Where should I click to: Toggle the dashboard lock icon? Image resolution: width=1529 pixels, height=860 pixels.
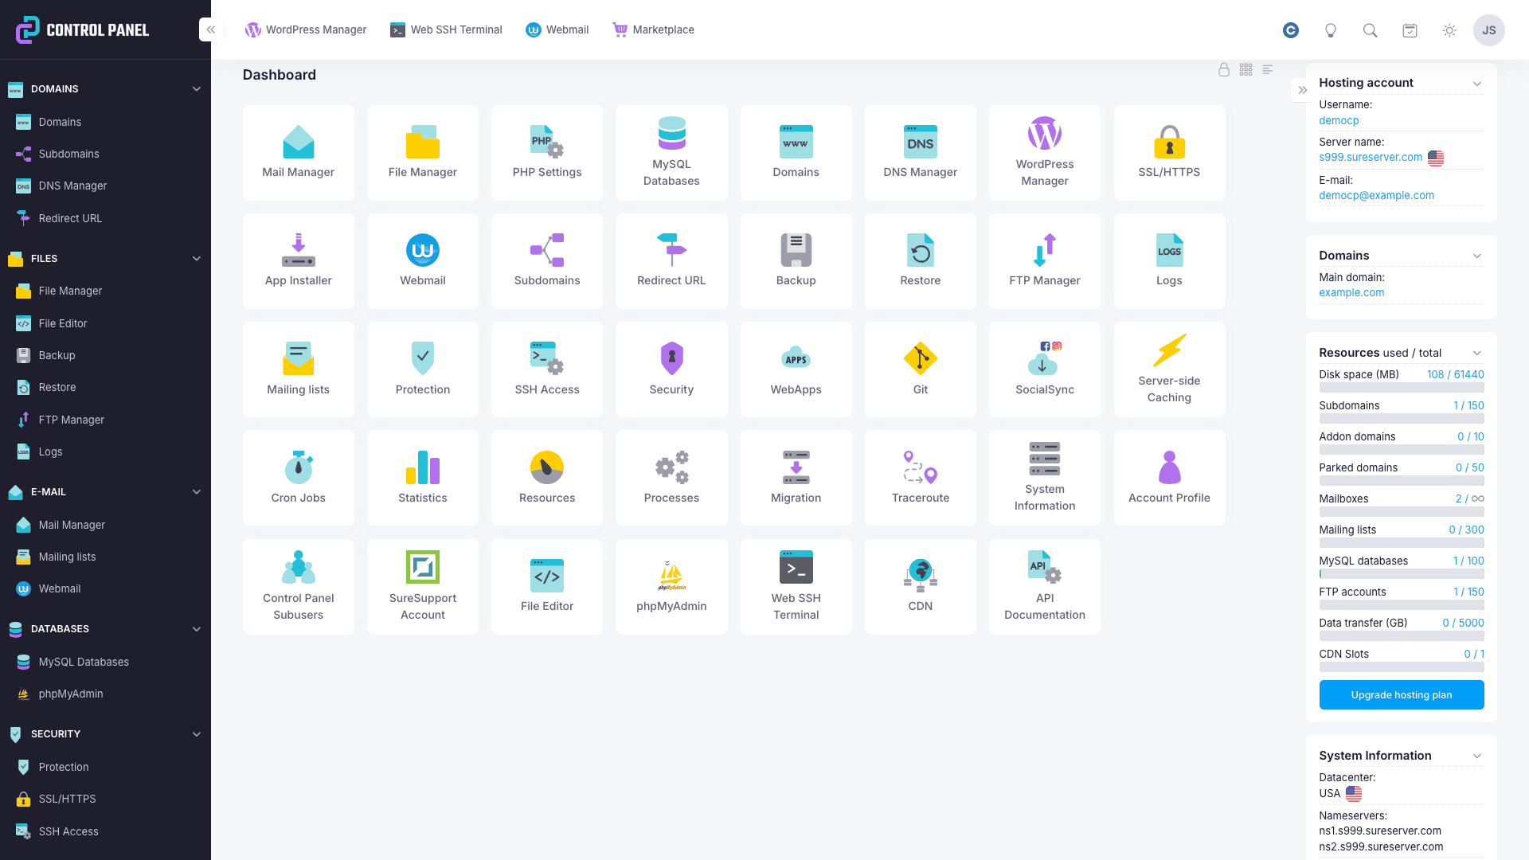coord(1223,70)
